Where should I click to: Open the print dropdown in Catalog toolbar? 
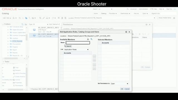point(48,18)
